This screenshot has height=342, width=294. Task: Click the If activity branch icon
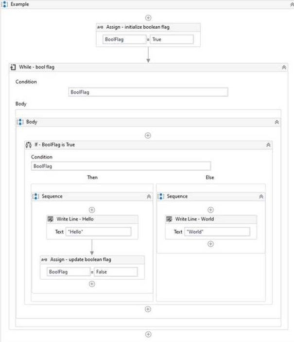pyautogui.click(x=29, y=145)
